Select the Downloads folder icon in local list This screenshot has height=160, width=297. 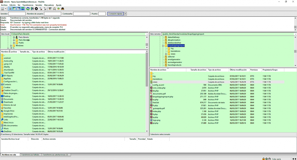pos(2,102)
